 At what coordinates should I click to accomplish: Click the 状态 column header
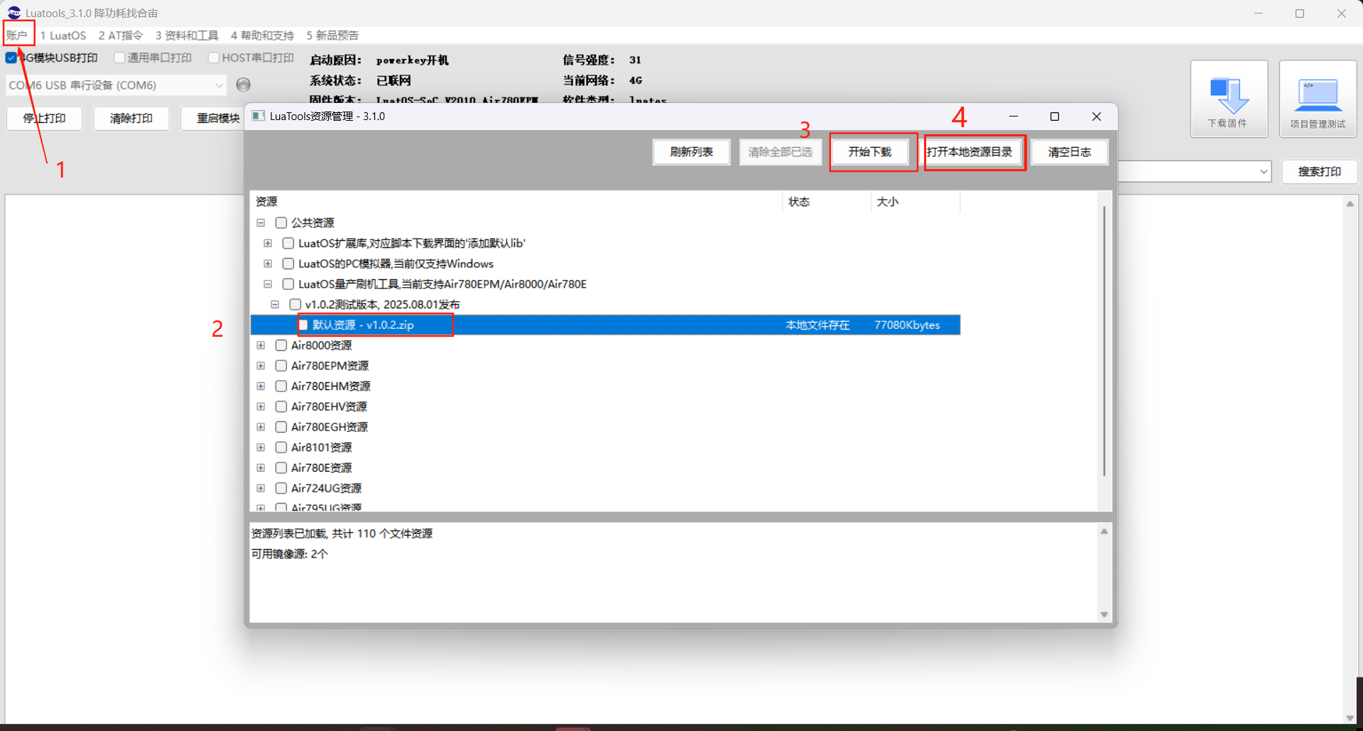tap(827, 202)
